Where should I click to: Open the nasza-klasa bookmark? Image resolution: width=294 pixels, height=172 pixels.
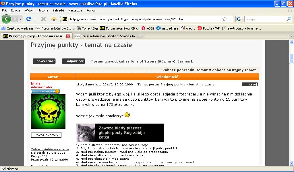167,28
